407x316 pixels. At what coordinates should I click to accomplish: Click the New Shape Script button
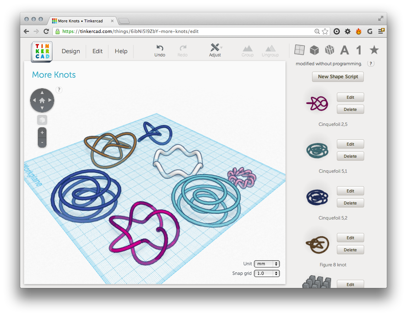[338, 77]
